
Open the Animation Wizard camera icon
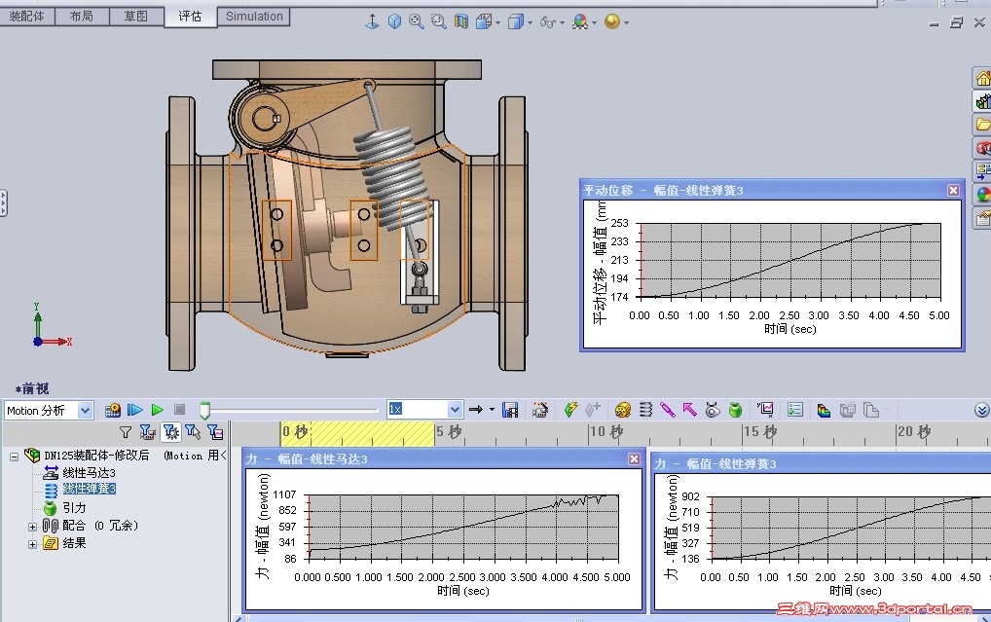pyautogui.click(x=539, y=410)
